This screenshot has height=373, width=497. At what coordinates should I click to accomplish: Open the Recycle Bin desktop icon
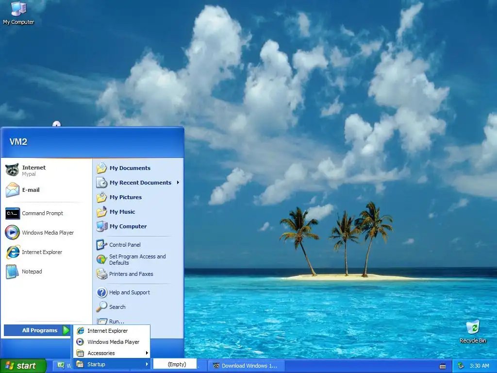click(x=473, y=332)
